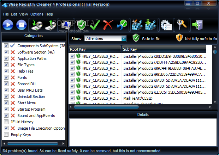Uncheck the Installer\Products\20DD3B9F entry
219x155 pixels.
point(72,56)
